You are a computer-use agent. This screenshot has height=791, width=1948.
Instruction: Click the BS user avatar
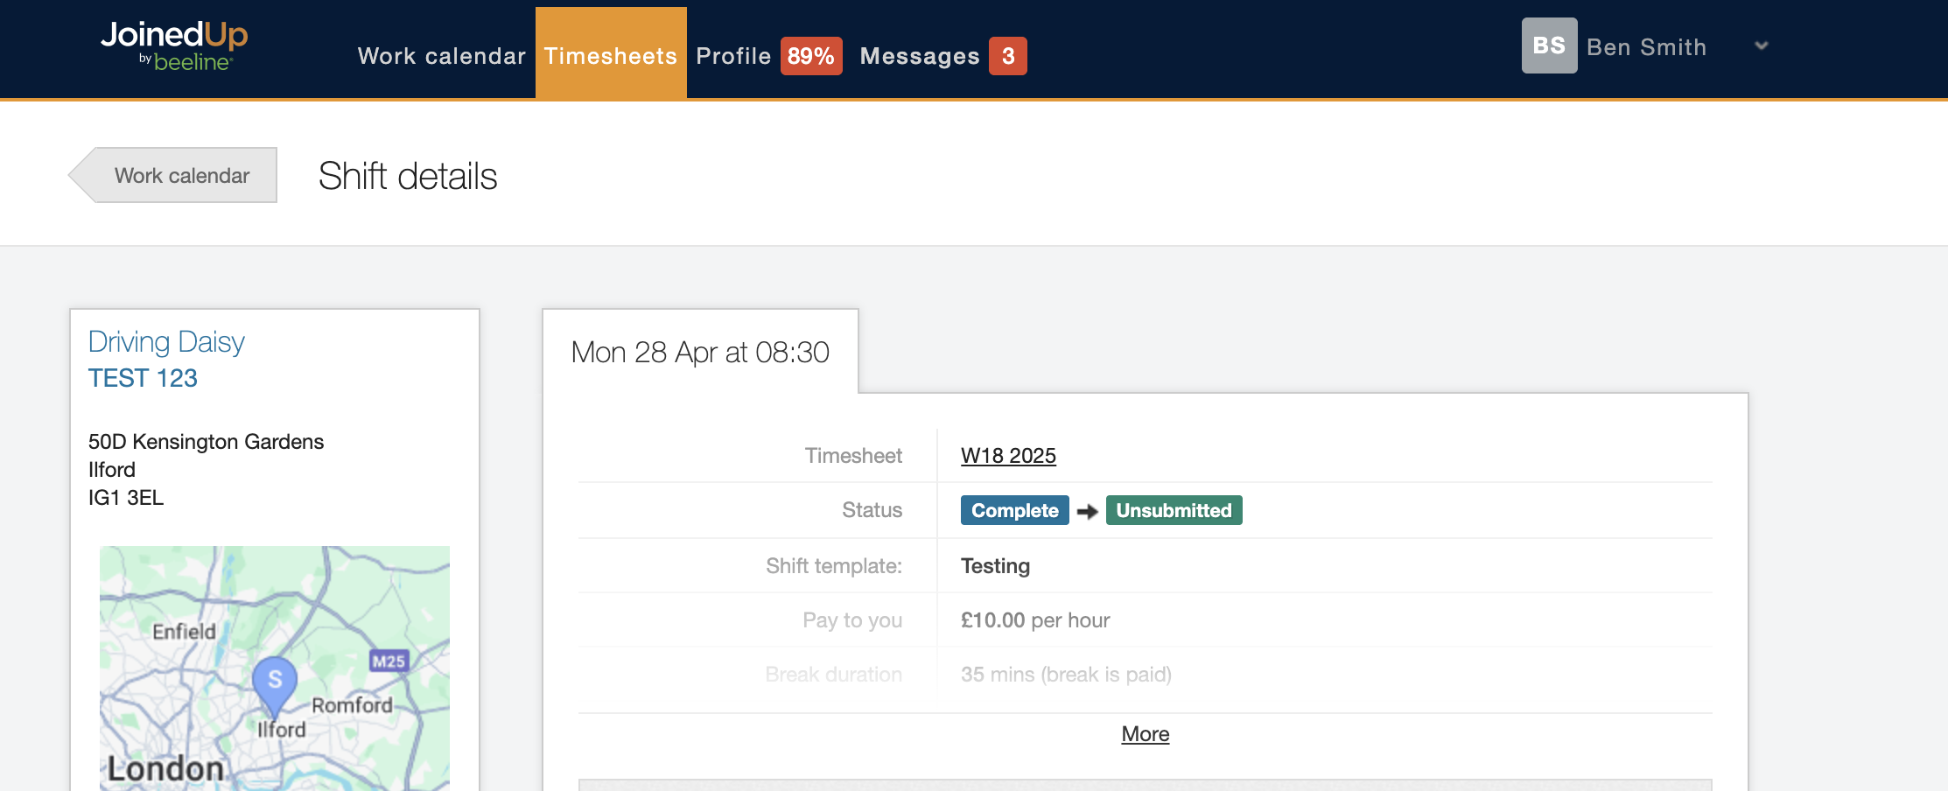[x=1548, y=45]
